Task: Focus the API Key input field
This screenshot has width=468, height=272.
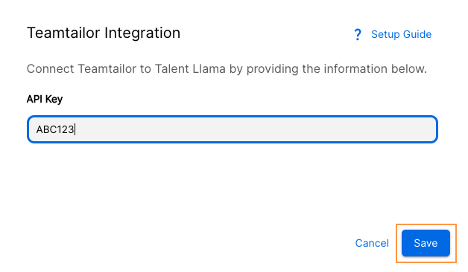Action: pos(233,129)
